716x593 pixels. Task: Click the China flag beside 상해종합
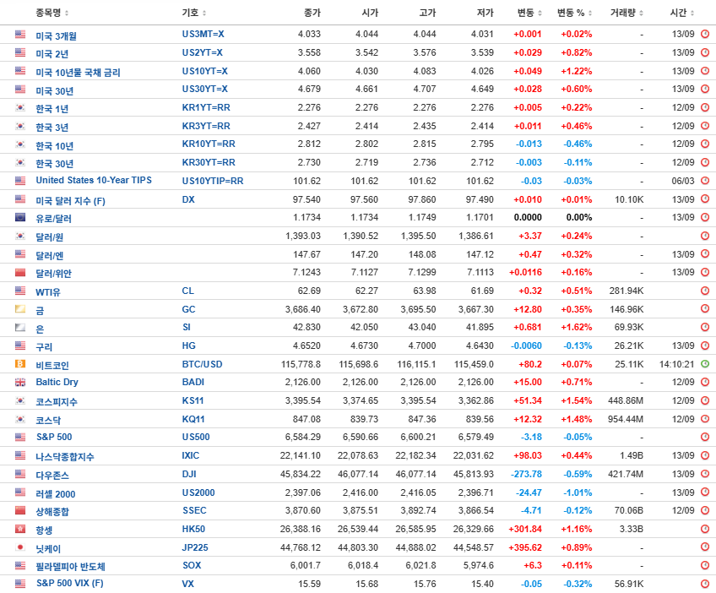point(20,510)
